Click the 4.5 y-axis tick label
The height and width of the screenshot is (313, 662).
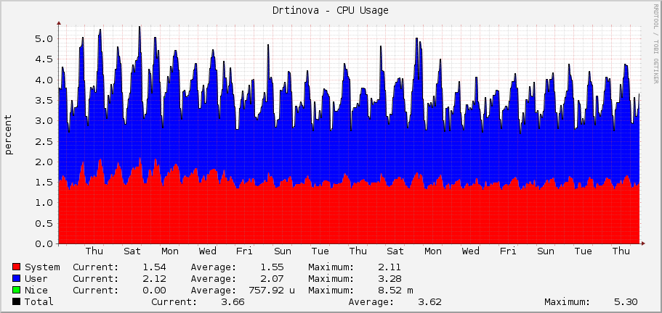(44, 59)
